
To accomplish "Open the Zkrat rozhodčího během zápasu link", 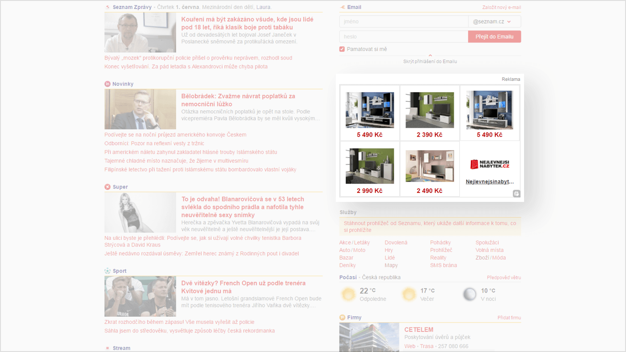I will [179, 322].
